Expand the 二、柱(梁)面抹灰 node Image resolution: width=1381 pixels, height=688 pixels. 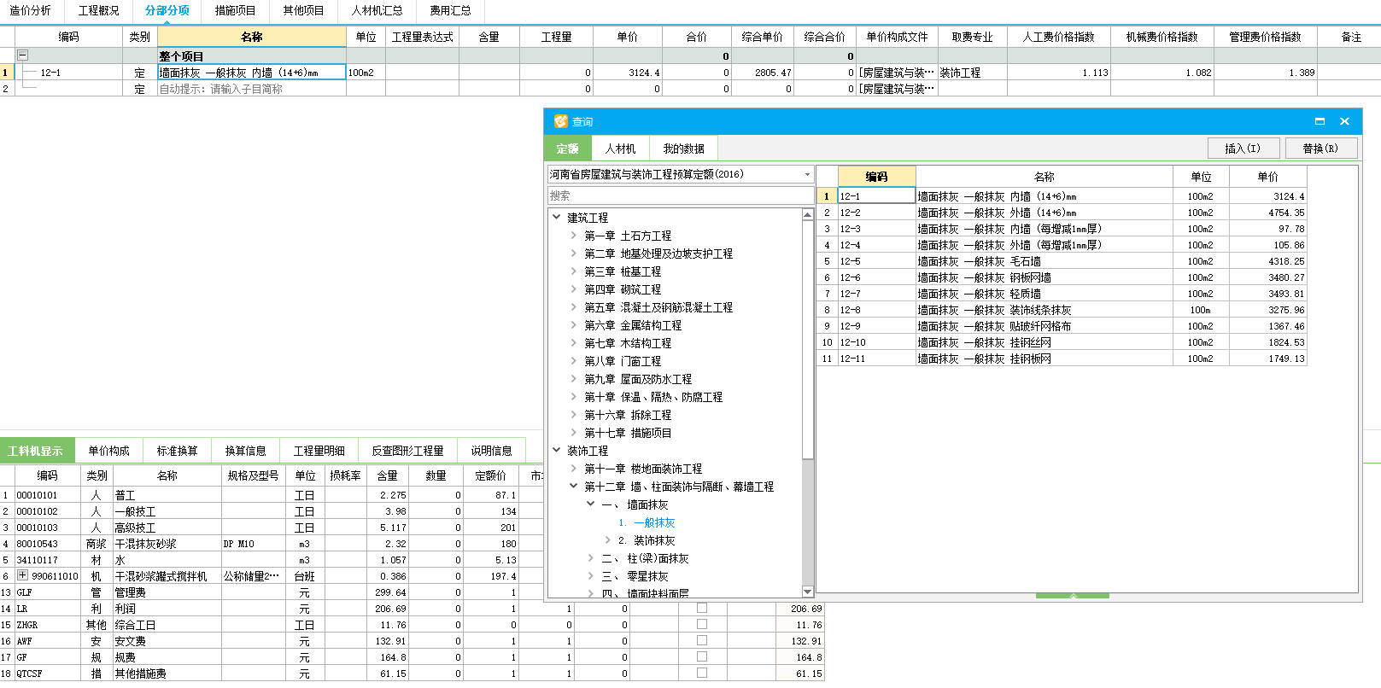[591, 557]
